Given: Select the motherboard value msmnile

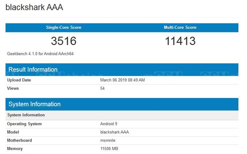Looking at the screenshot, I should (108, 140).
